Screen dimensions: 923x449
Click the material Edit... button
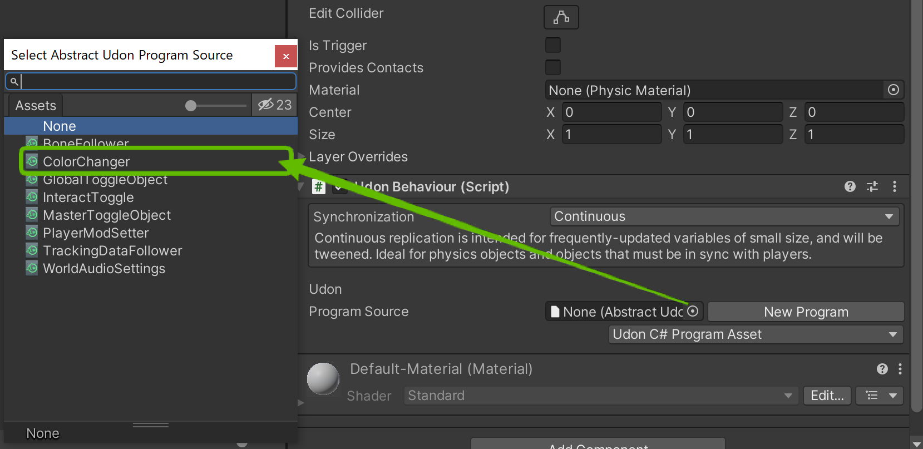pyautogui.click(x=827, y=396)
